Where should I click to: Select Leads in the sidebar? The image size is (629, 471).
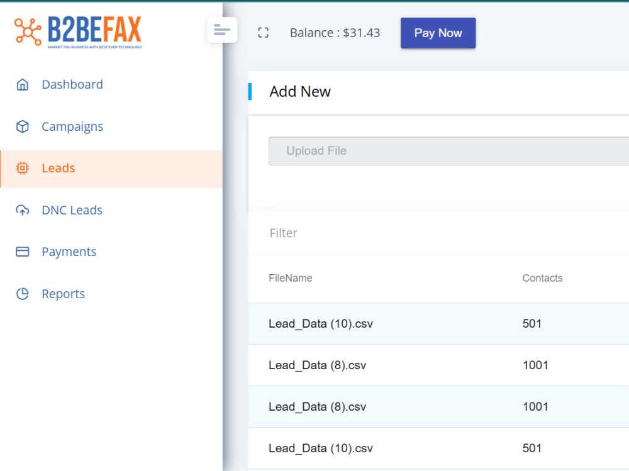[111, 169]
